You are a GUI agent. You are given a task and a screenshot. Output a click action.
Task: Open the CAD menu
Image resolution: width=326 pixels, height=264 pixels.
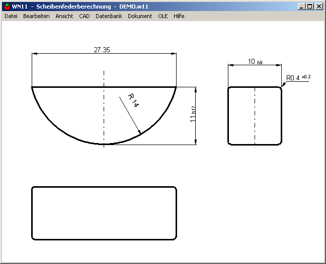point(84,16)
